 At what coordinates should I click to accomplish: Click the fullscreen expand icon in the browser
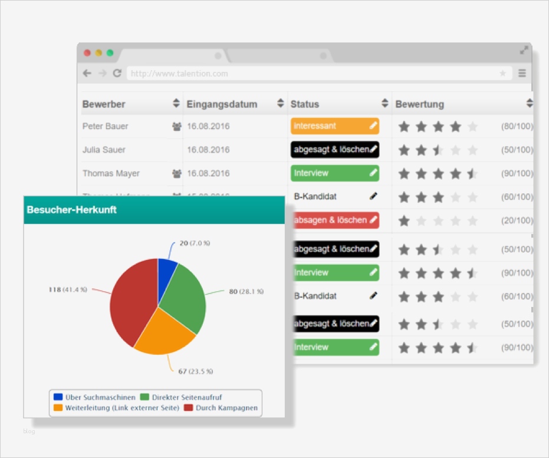point(524,50)
